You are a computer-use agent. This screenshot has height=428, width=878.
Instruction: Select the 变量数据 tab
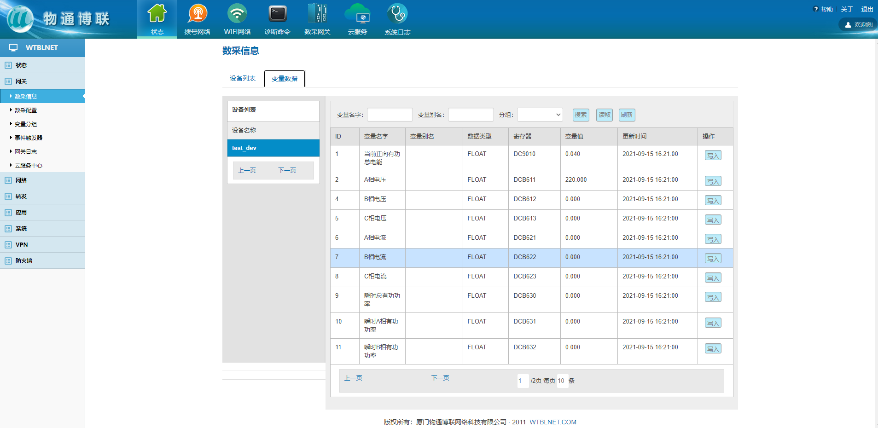coord(285,79)
